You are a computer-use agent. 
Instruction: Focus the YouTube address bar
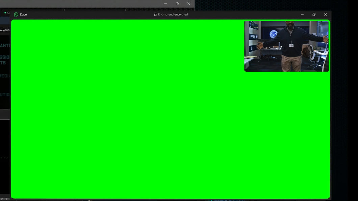(5, 30)
